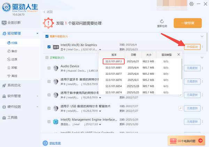
Task: Open version dropdown for Management Engine 2512.7.3.0
Action: coord(100,124)
